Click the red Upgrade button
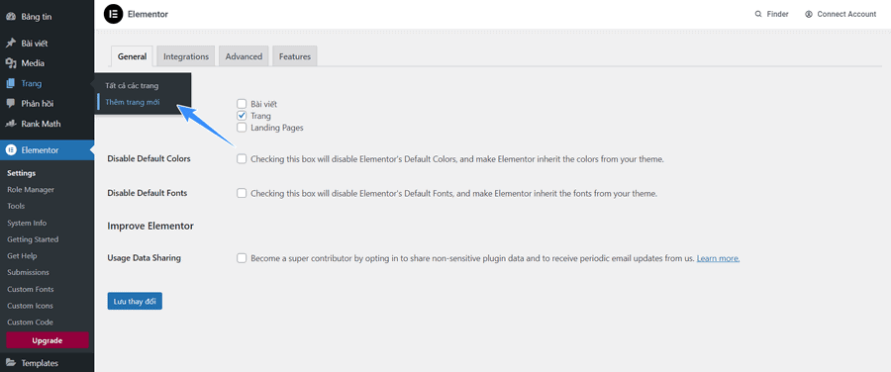 48,340
